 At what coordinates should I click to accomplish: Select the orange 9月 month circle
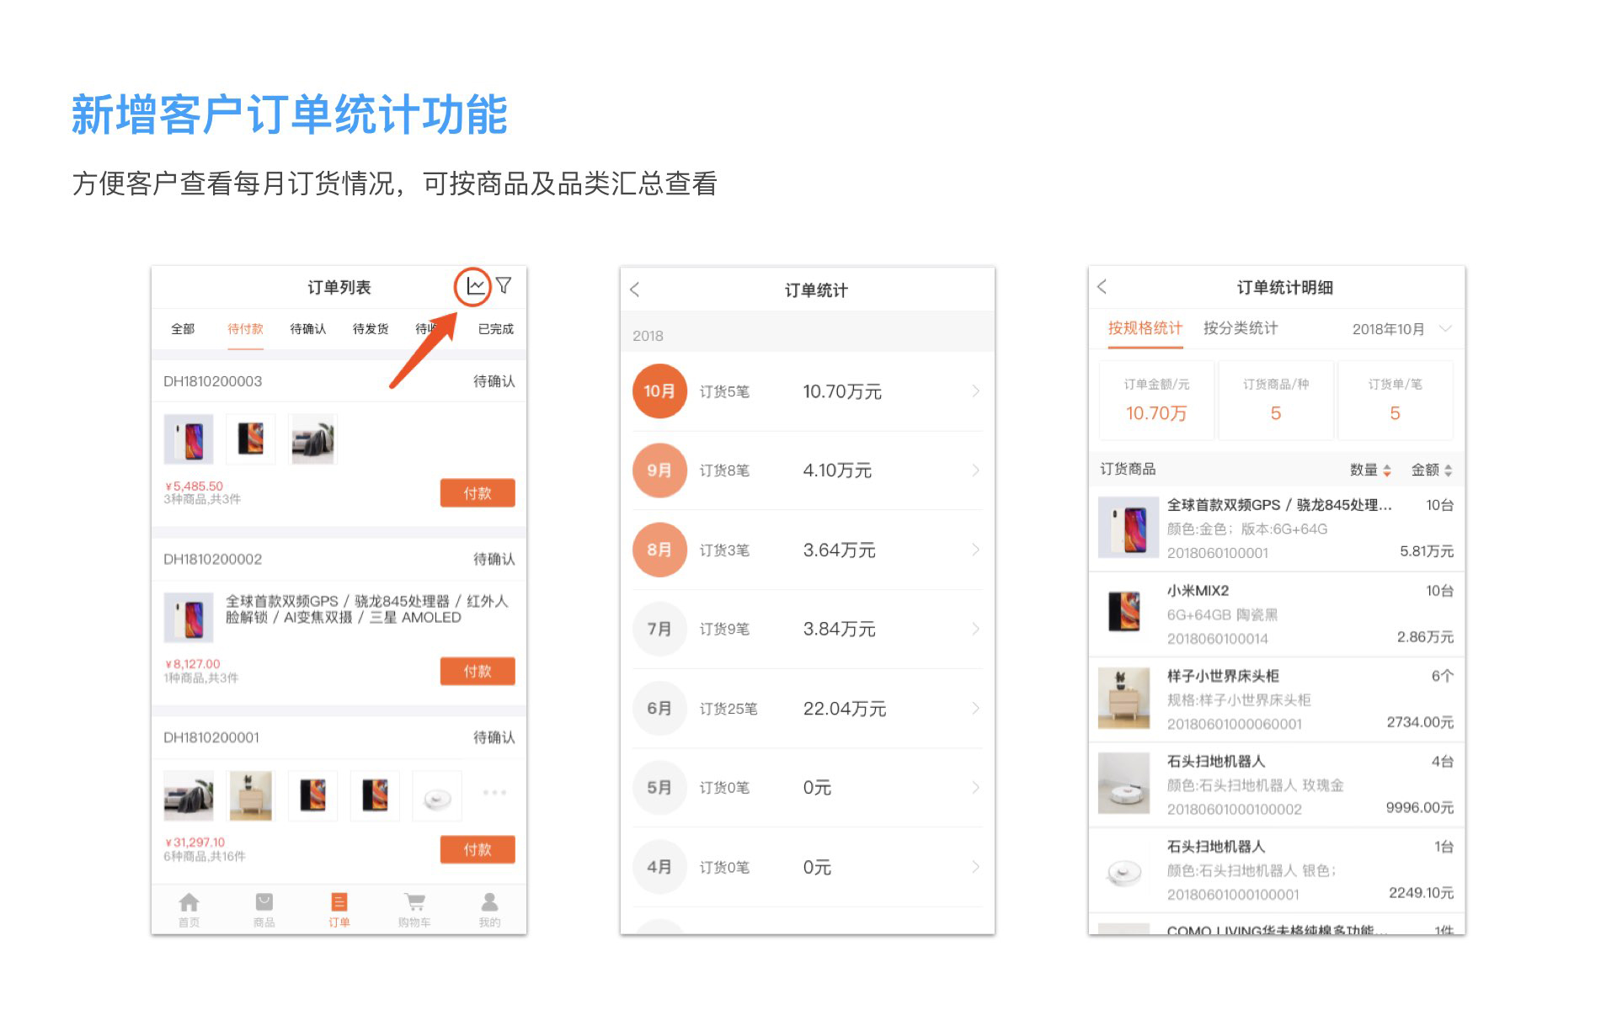tap(659, 470)
